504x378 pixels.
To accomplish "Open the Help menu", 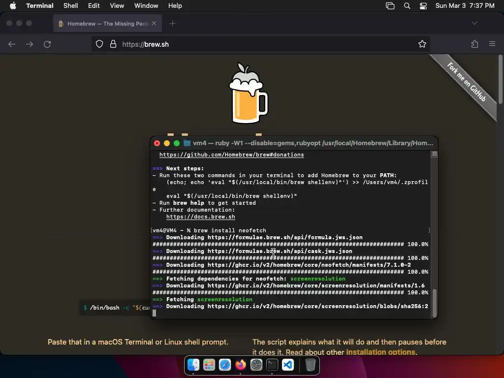I will tap(175, 6).
